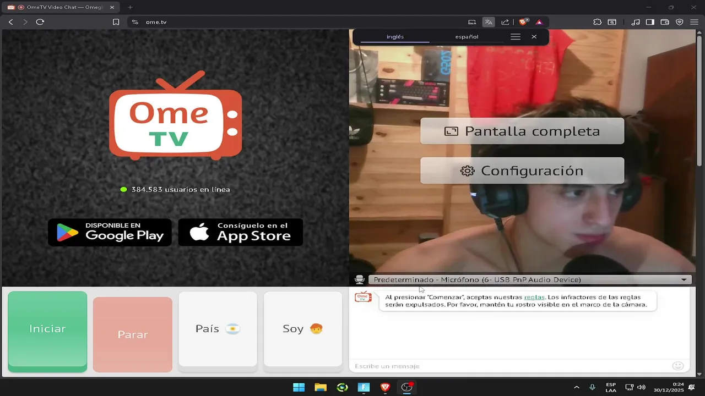This screenshot has height=396, width=705.
Task: Open the emoji picker smiley icon
Action: (x=678, y=366)
